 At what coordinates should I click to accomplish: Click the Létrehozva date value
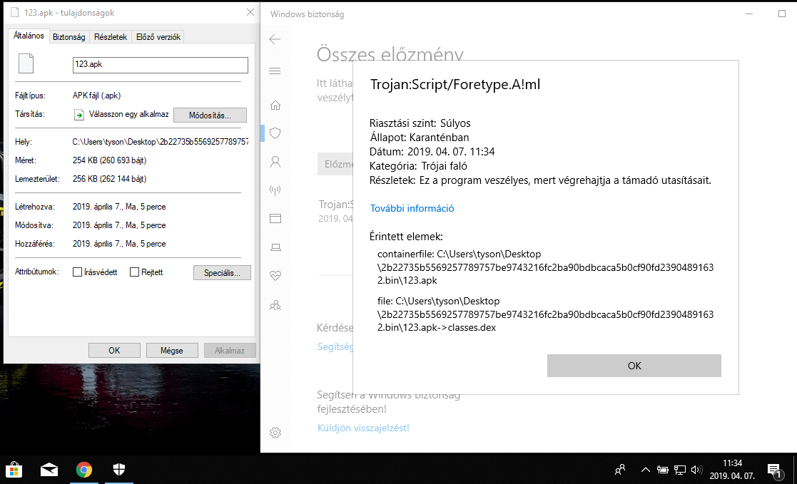119,207
